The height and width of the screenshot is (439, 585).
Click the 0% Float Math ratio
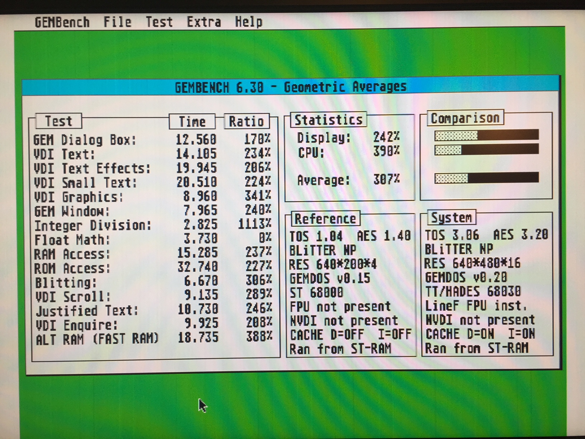(x=265, y=237)
